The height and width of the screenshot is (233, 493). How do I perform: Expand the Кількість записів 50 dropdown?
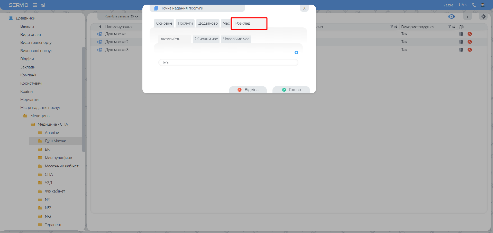tap(121, 17)
